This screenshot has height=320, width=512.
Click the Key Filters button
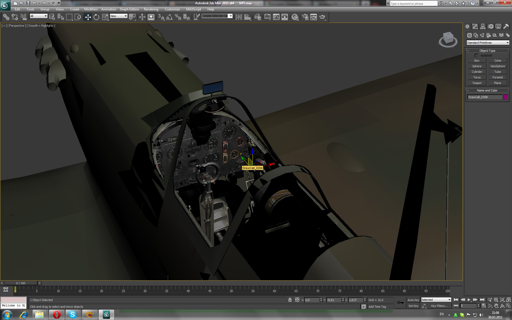point(439,306)
